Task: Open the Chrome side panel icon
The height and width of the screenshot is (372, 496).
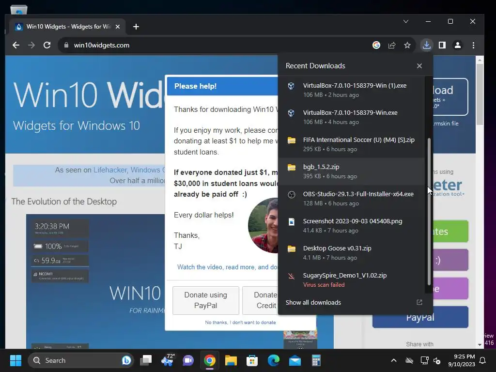Action: [442, 45]
